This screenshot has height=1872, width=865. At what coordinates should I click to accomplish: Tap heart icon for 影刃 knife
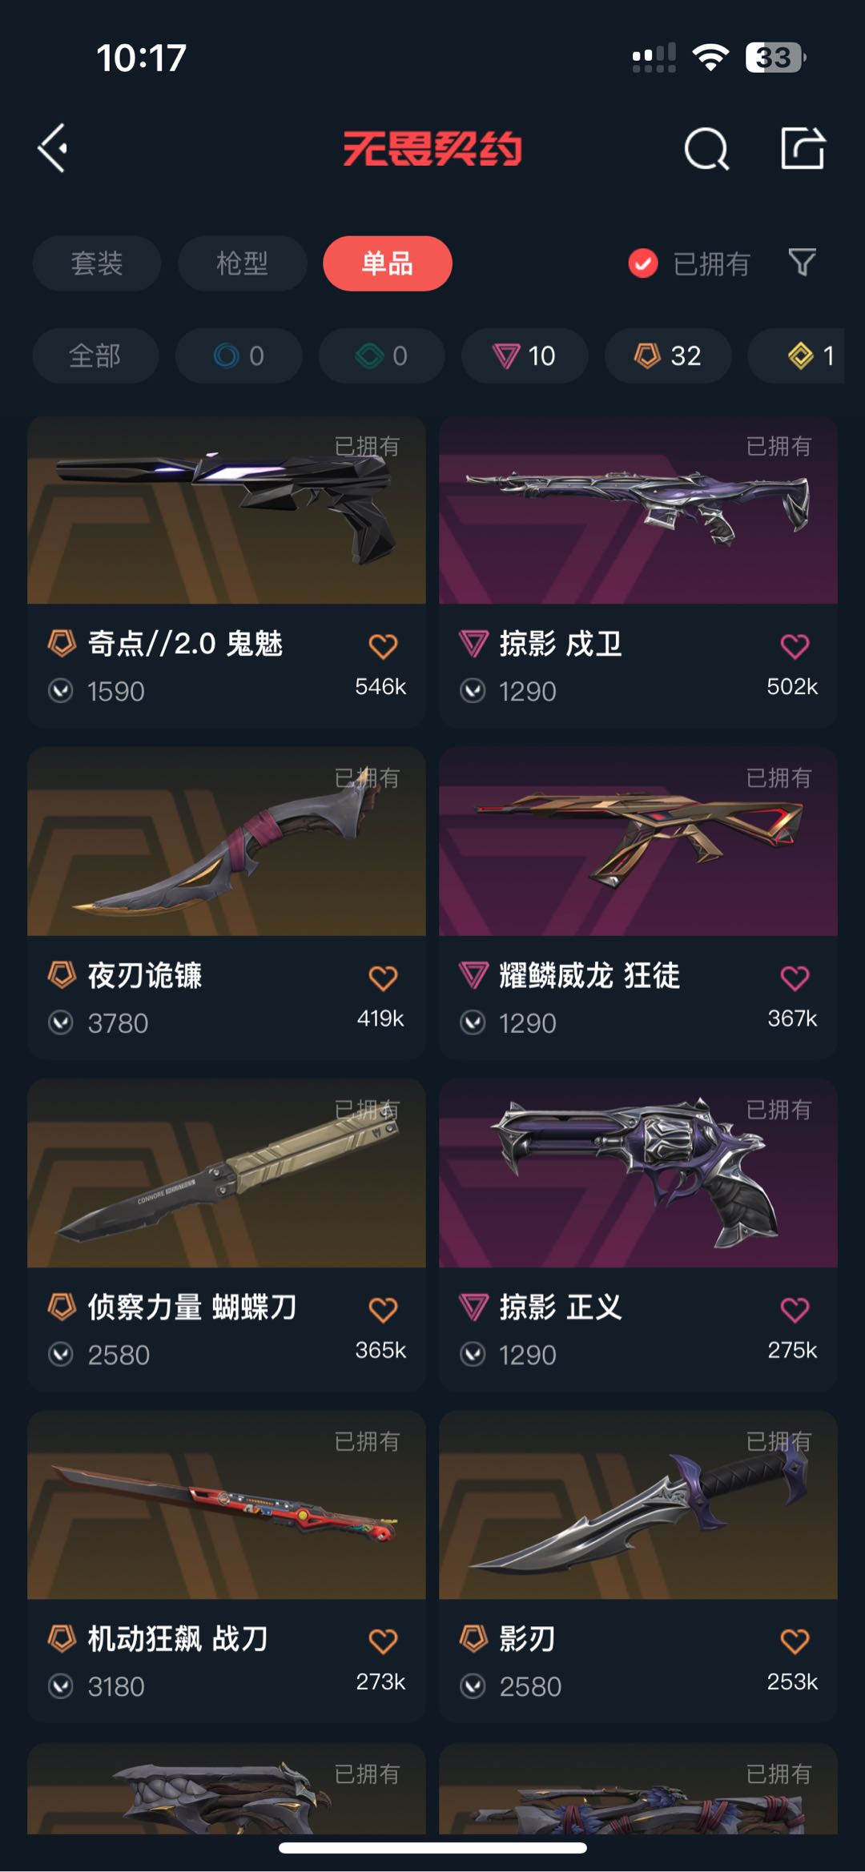(795, 1641)
